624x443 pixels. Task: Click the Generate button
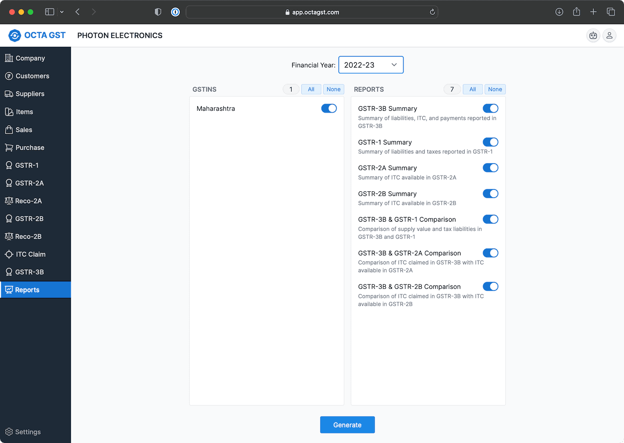pos(347,425)
